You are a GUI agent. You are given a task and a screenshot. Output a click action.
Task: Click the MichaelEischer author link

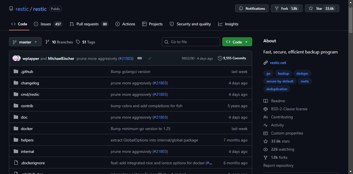(61, 58)
